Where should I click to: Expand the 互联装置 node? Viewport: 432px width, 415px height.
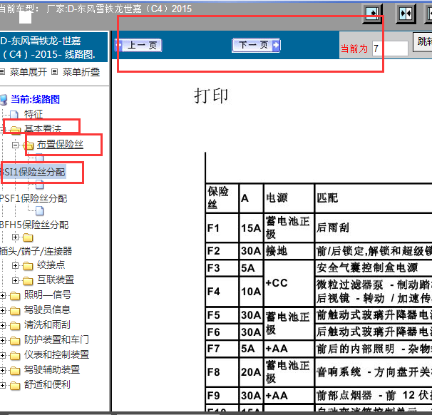point(16,280)
